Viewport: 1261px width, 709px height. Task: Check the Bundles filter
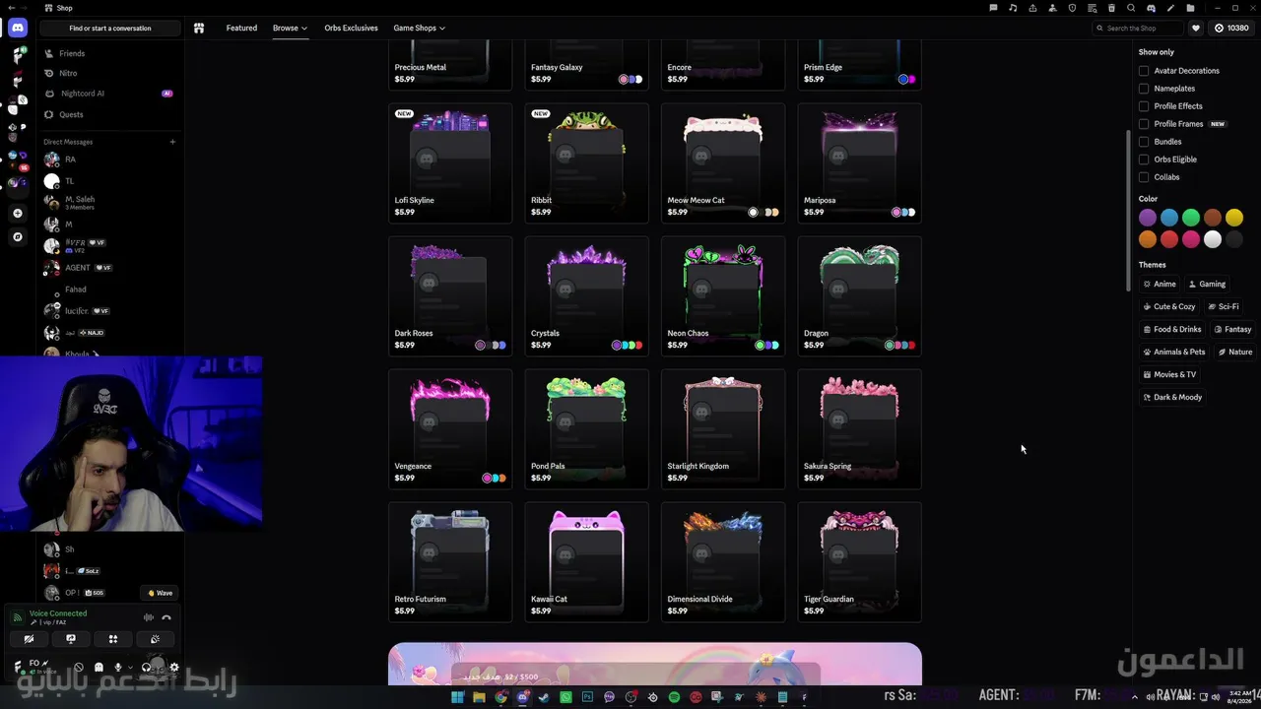[x=1144, y=142]
